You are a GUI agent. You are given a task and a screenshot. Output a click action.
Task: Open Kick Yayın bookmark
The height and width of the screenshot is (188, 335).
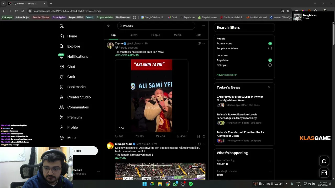pos(7,17)
